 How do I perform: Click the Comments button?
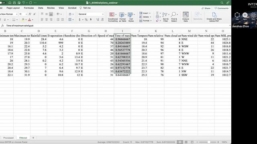(x=221, y=8)
